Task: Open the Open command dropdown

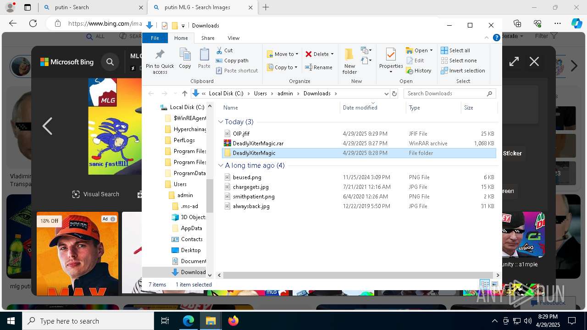Action: (x=431, y=50)
